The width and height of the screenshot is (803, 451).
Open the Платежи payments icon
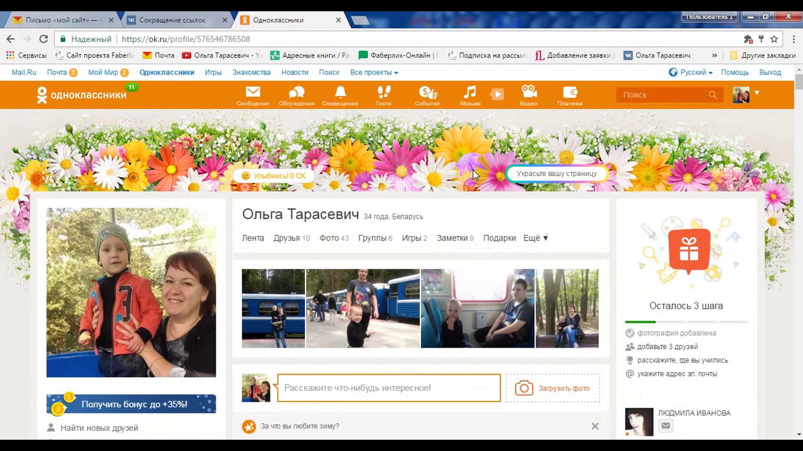570,95
